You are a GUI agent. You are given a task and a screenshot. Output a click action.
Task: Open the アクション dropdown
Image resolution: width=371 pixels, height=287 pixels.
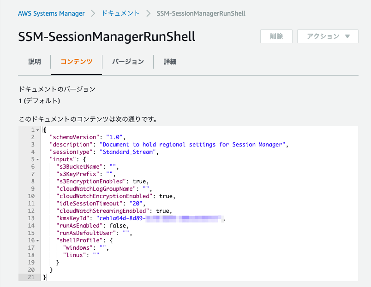point(328,36)
